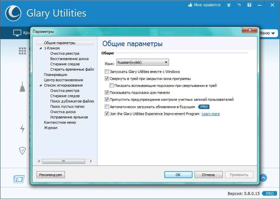Screen dimensions: 280x199
Task: Click the undo/restore arrow icon in title bar
Action: coord(239,5)
